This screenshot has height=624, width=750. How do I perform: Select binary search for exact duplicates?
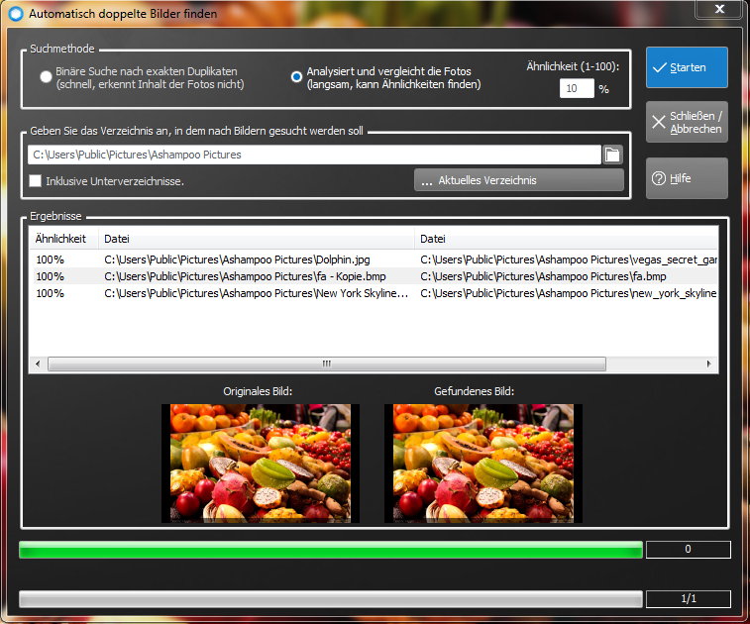[47, 77]
